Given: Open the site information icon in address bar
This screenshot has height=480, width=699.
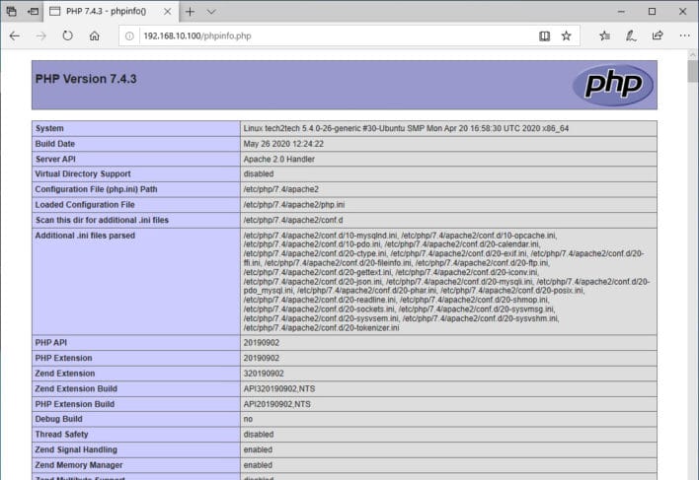Looking at the screenshot, I should pos(129,36).
